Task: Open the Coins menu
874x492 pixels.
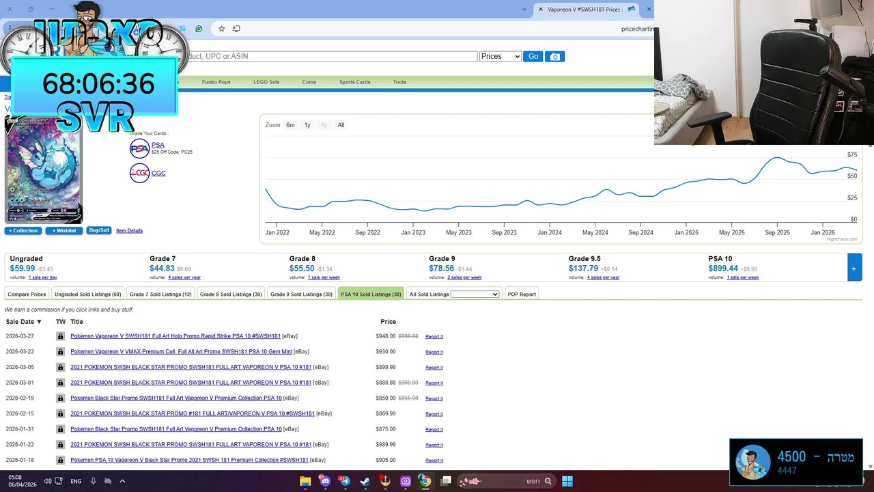Action: coord(309,82)
